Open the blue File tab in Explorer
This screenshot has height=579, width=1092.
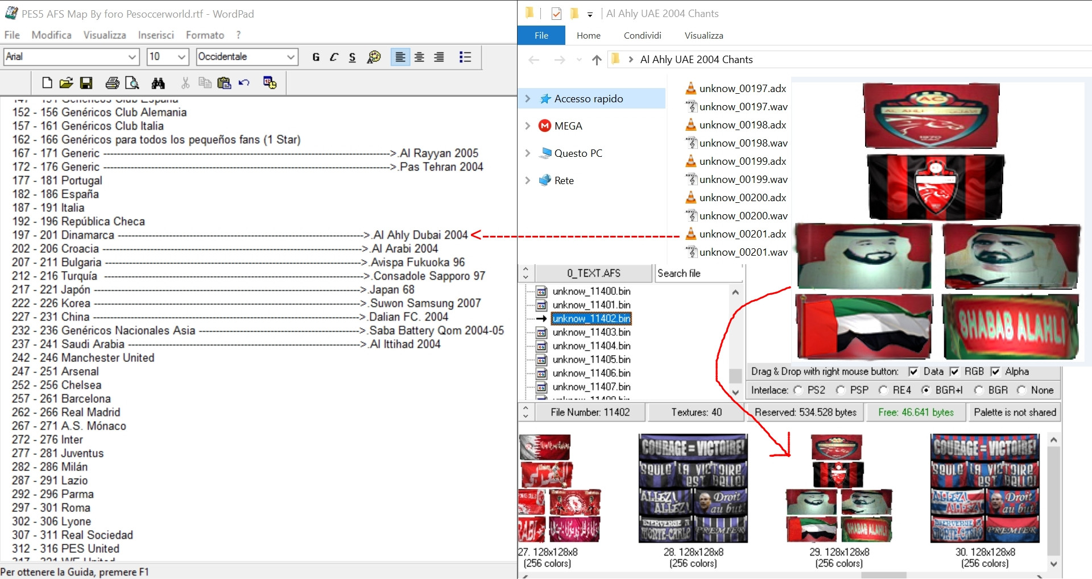[541, 35]
